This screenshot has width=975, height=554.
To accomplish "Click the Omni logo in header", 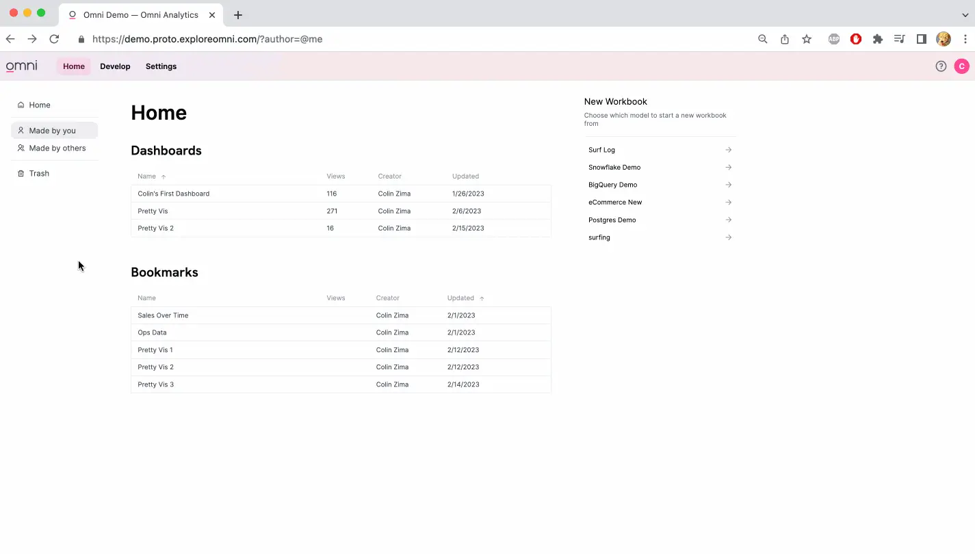I will (22, 66).
